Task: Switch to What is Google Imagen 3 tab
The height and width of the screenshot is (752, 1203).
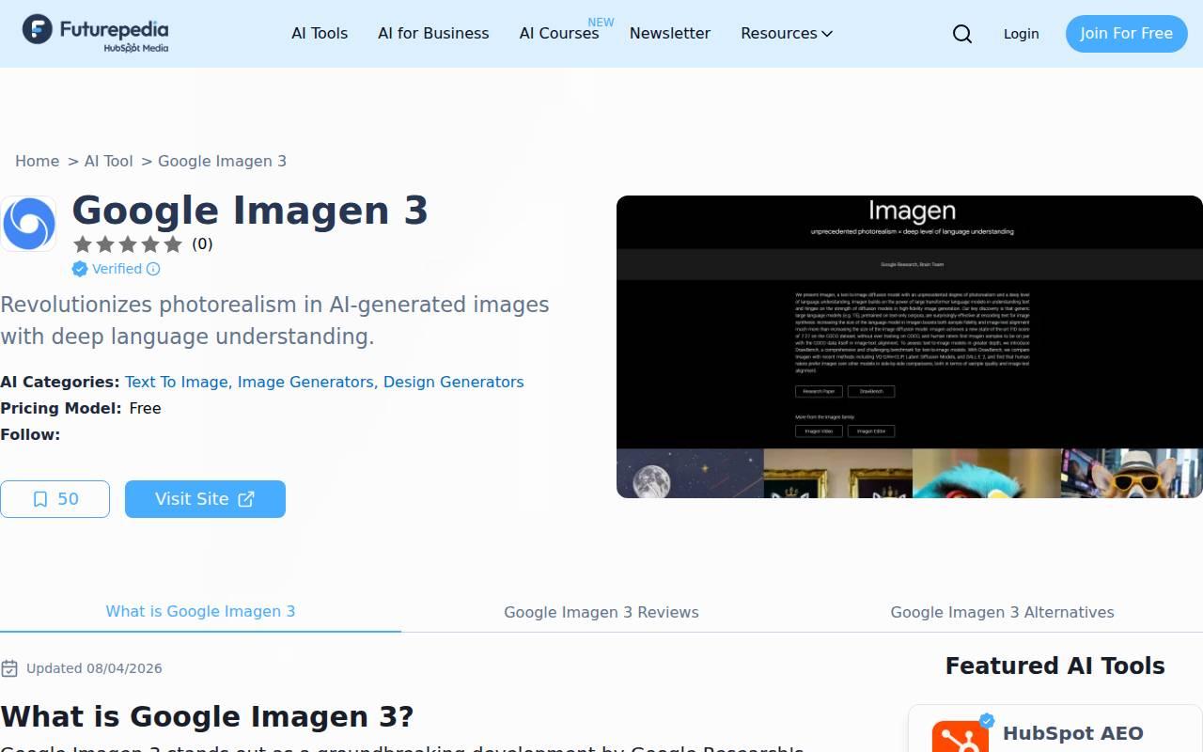Action: tap(200, 611)
